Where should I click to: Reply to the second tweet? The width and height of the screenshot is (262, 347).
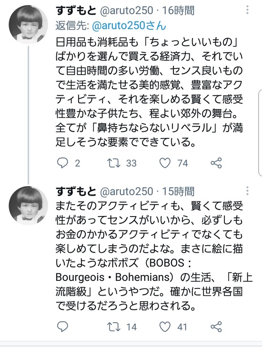[62, 327]
